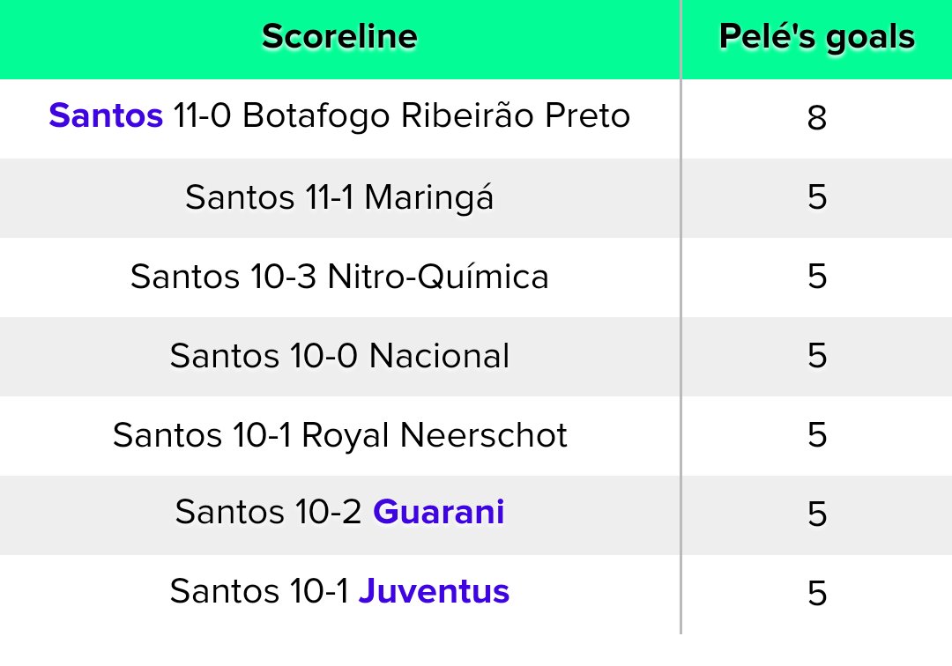Click the plain Santos 10-2 text before Guarani

pyautogui.click(x=269, y=512)
